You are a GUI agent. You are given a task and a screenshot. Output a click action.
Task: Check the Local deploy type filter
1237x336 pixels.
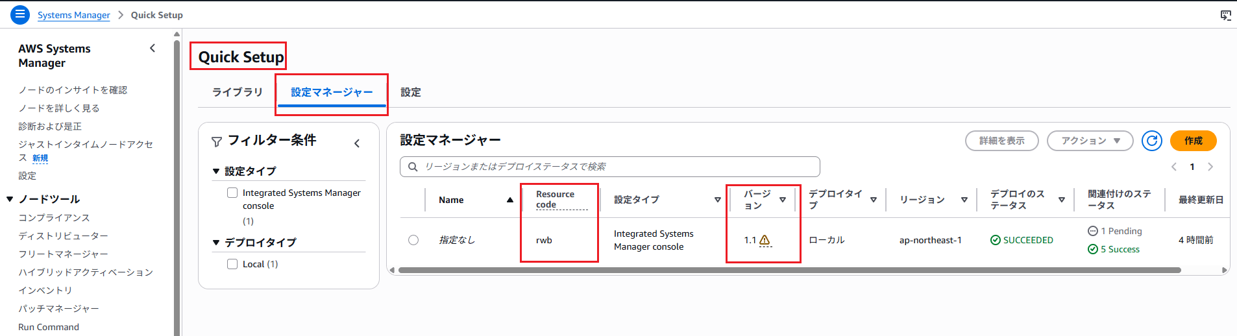[x=232, y=264]
